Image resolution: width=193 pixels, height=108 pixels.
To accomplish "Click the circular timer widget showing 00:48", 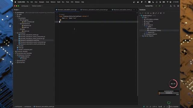I will tap(173, 84).
